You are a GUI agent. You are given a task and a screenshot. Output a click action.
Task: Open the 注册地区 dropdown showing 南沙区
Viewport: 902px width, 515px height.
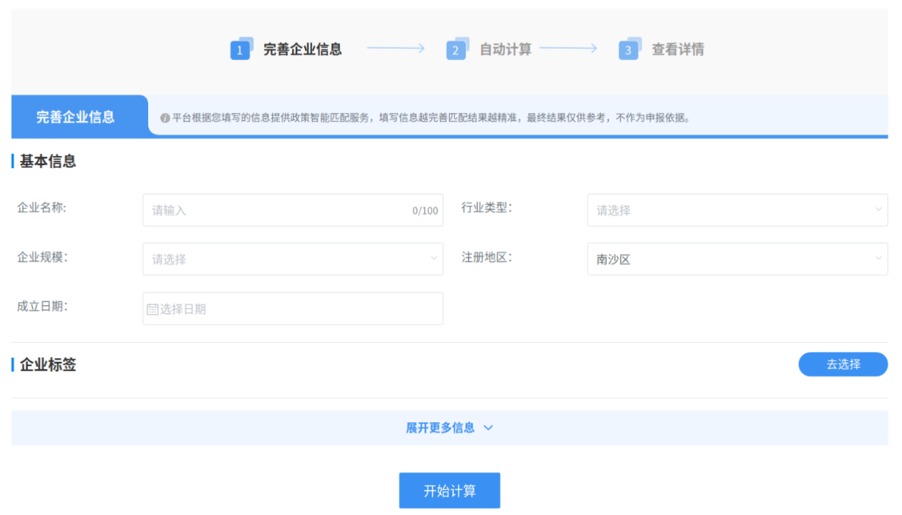click(737, 260)
